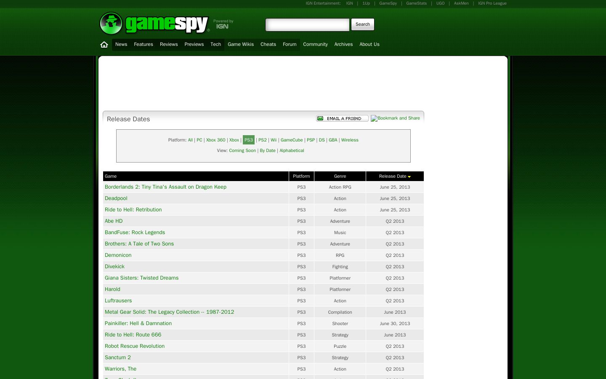
Task: Open Borderlands 2: Tiny Tina's Assault game link
Action: pos(165,187)
